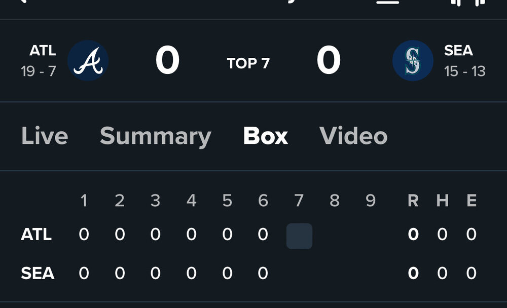The image size is (507, 308).
Task: Tap the E column header
Action: [x=472, y=201]
